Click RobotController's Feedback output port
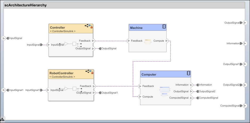250x123 pixels. [x=94, y=86]
